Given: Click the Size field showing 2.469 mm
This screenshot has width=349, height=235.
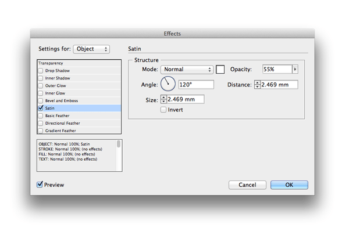Looking at the screenshot, I should [x=186, y=99].
